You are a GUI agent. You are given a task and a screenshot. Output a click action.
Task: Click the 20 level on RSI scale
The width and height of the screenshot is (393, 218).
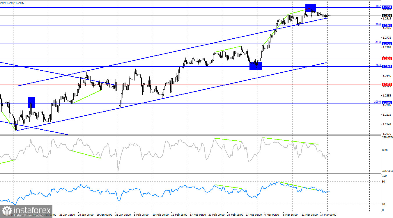pyautogui.click(x=384, y=204)
